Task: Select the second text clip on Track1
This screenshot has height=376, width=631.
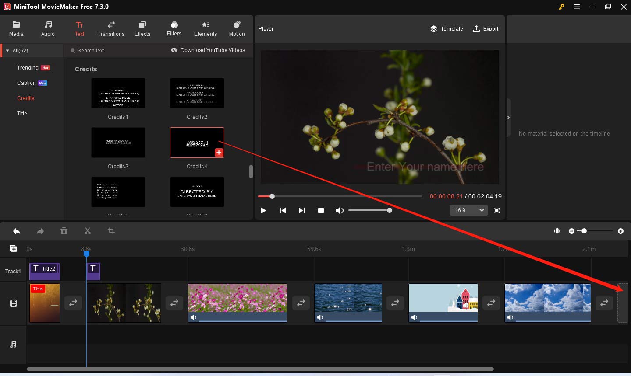Action: [x=93, y=271]
